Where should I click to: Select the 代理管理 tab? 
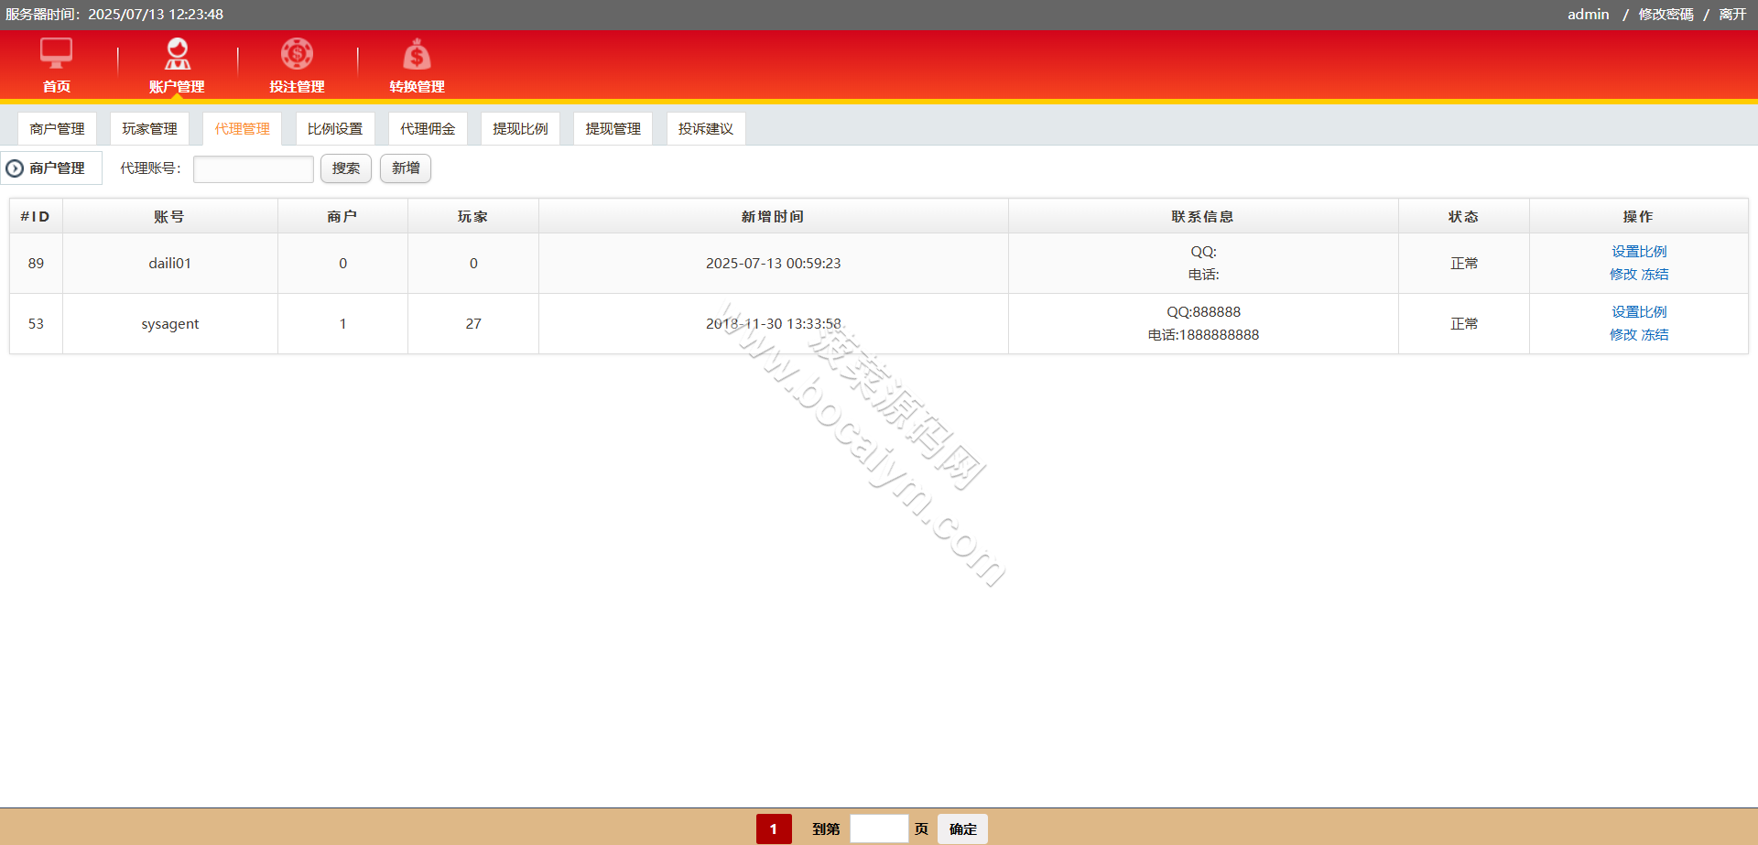click(242, 129)
